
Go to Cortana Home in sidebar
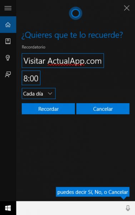click(x=8, y=25)
